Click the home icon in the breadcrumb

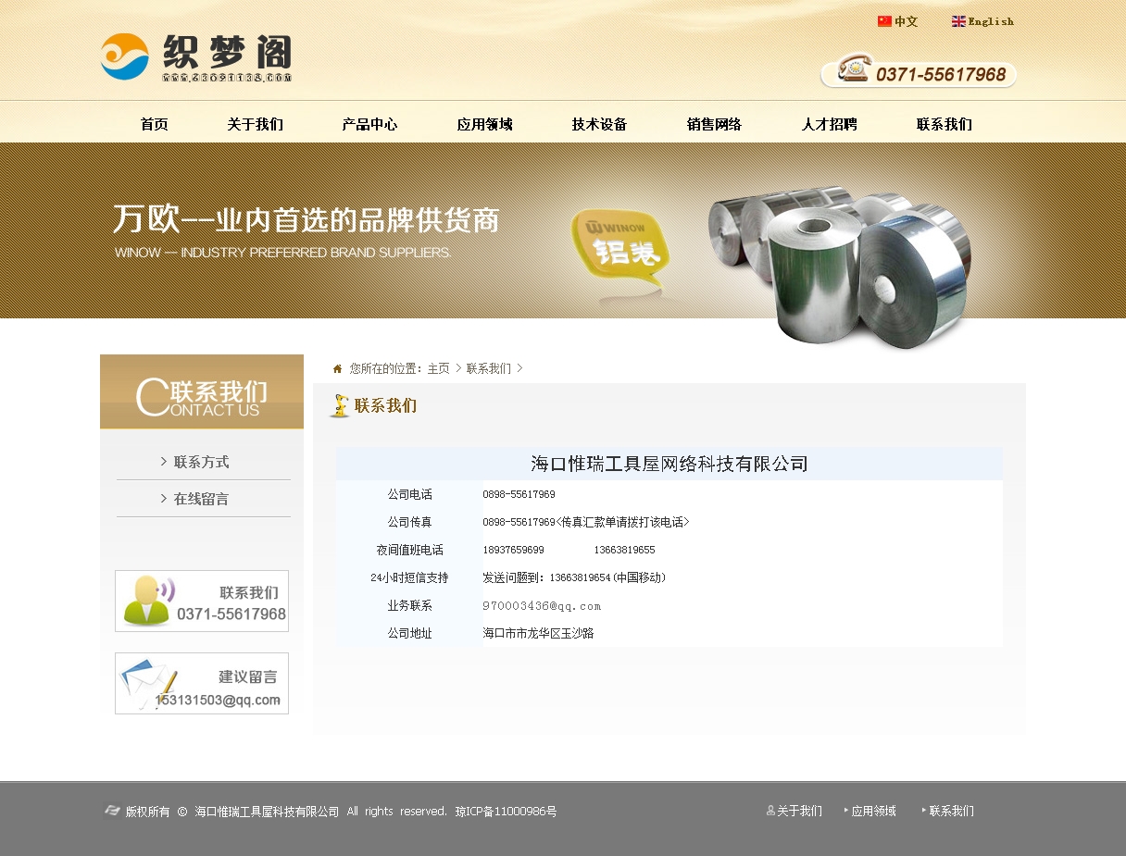coord(338,368)
